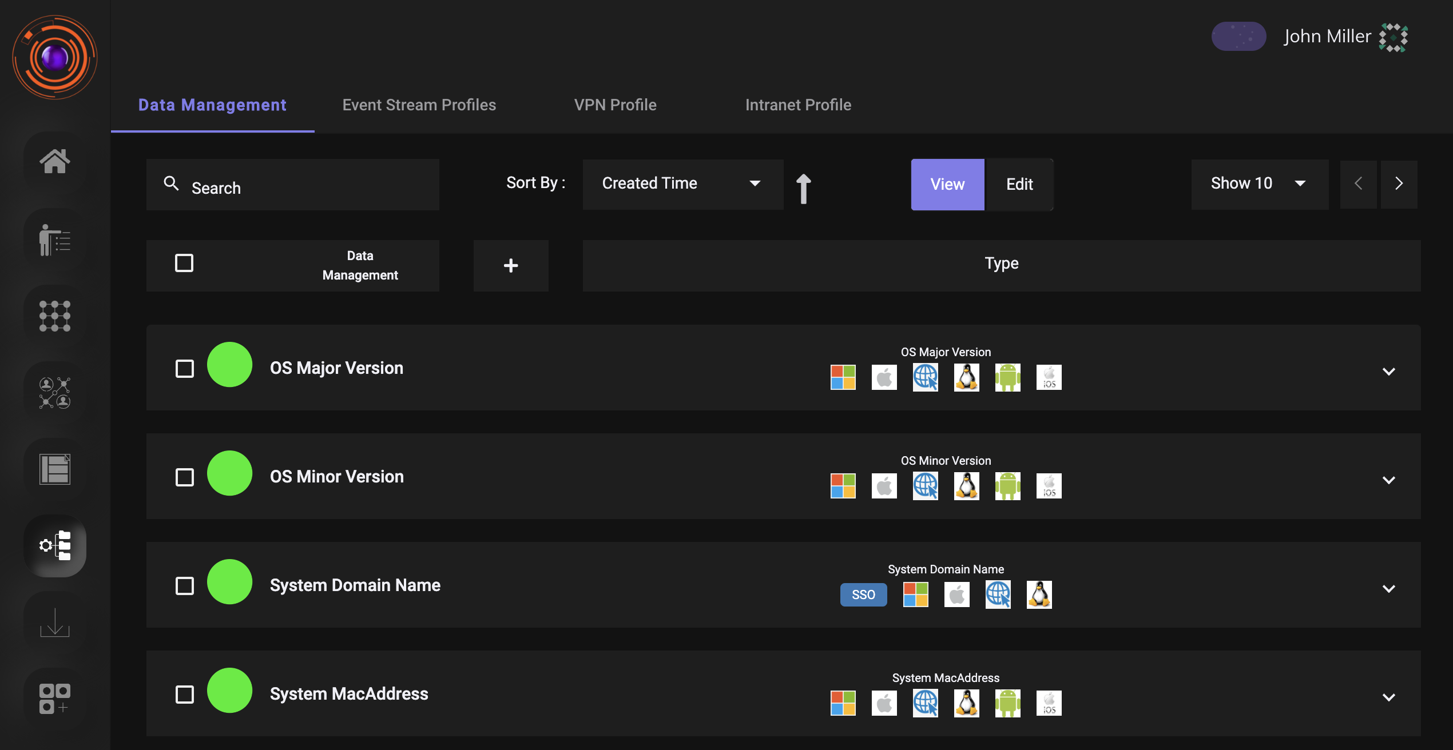Toggle sort direction up arrow
The width and height of the screenshot is (1453, 750).
(804, 188)
